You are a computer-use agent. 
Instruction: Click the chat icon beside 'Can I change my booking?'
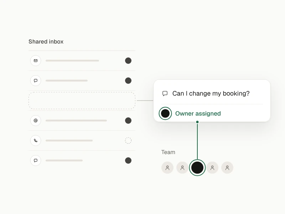tap(165, 93)
